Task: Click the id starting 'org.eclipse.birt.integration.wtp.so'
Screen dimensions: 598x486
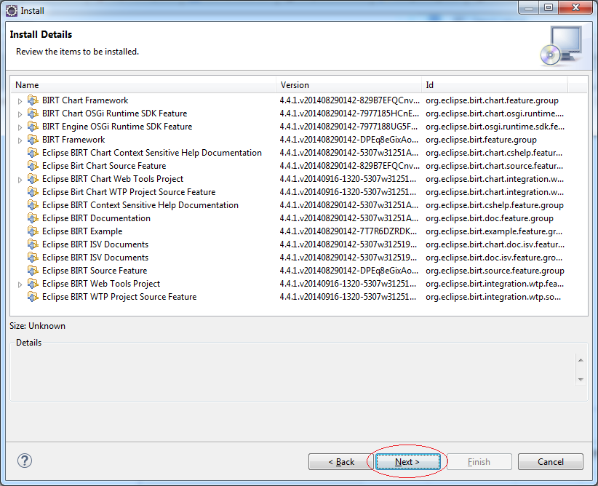Action: coord(493,297)
